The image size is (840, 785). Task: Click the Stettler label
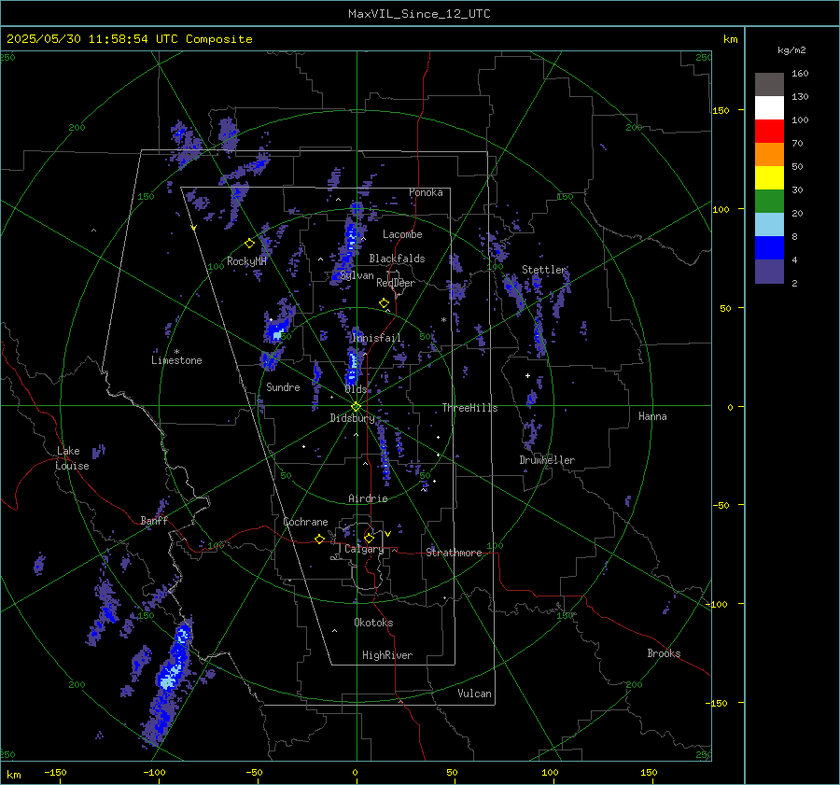click(544, 270)
